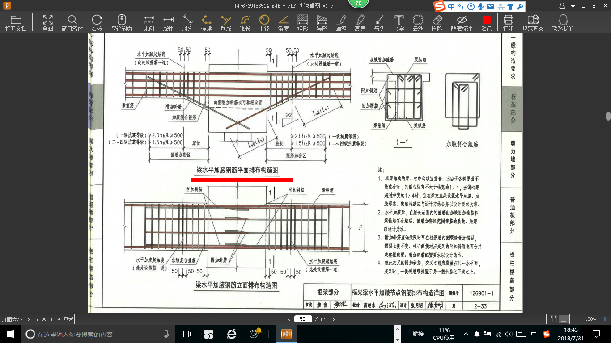
Task: Rotate the page right with 右转
Action: 97,23
